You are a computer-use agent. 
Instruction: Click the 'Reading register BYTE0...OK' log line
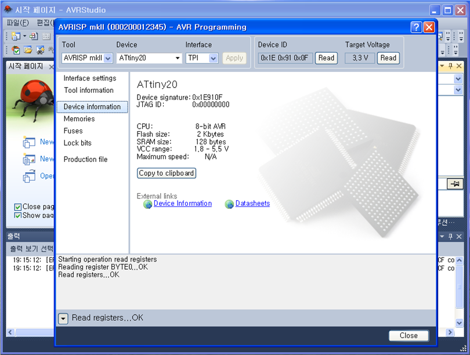[103, 267]
